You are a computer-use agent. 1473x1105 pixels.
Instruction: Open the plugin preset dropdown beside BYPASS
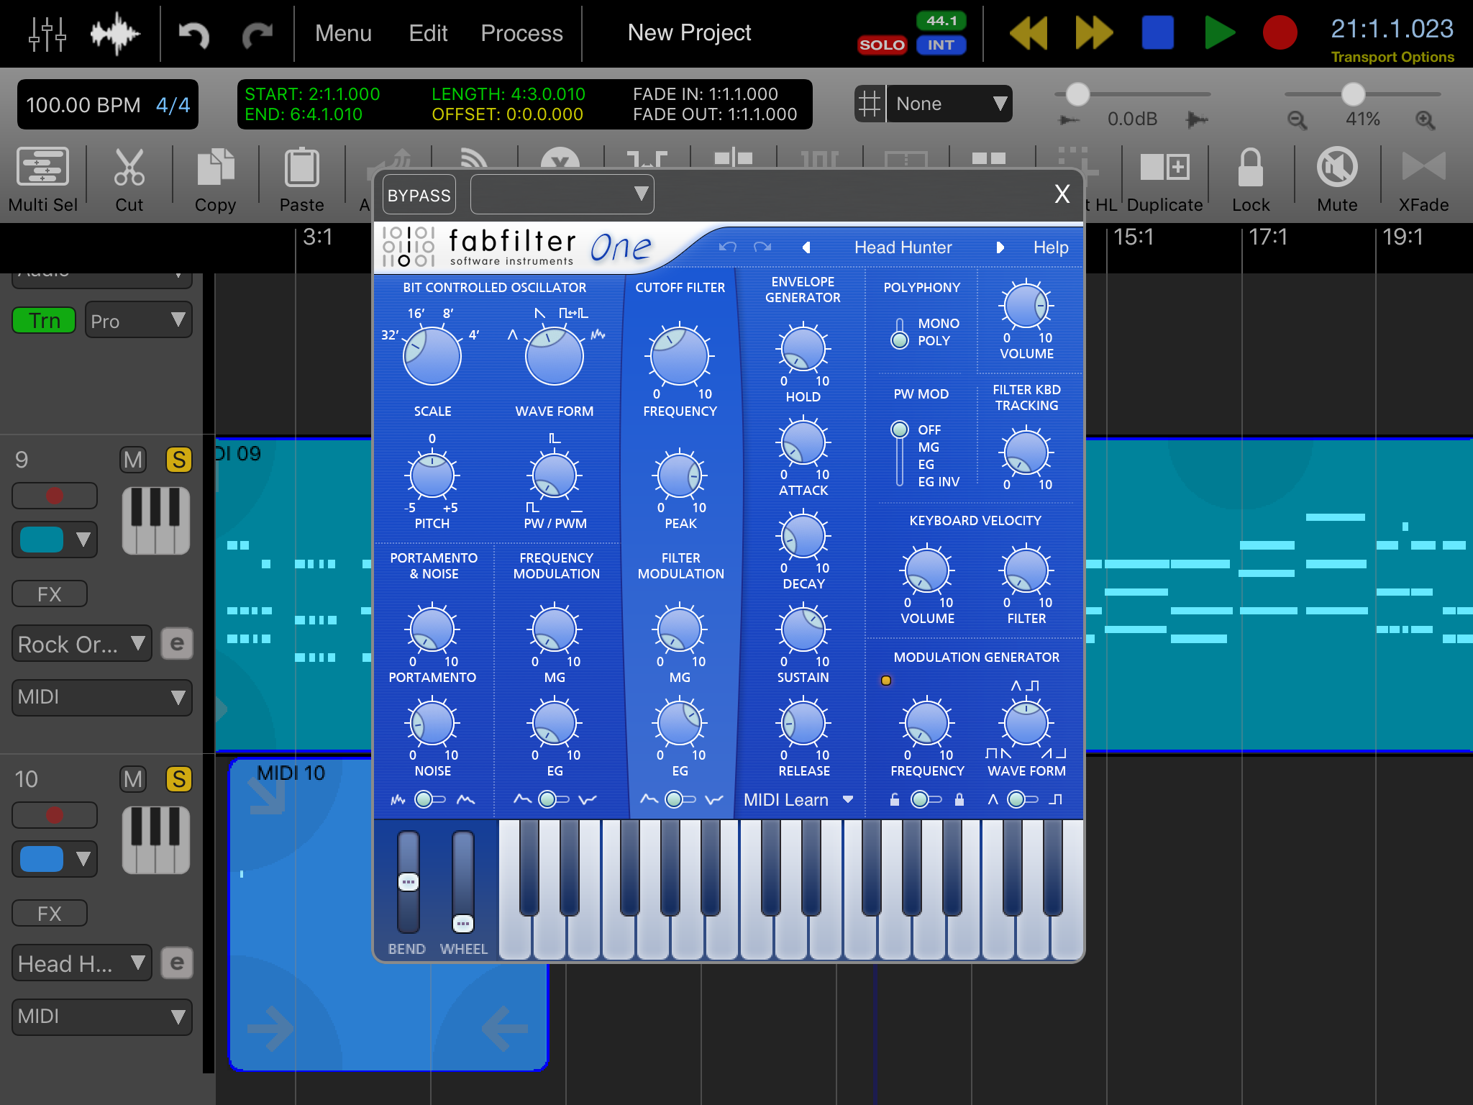coord(562,194)
